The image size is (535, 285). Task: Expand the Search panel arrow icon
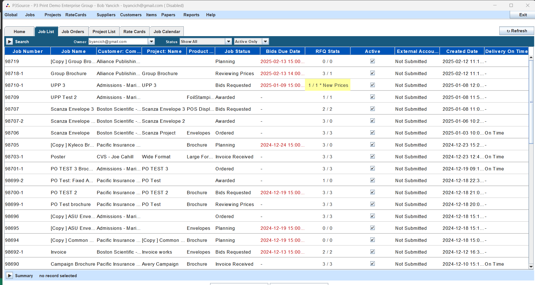9,41
